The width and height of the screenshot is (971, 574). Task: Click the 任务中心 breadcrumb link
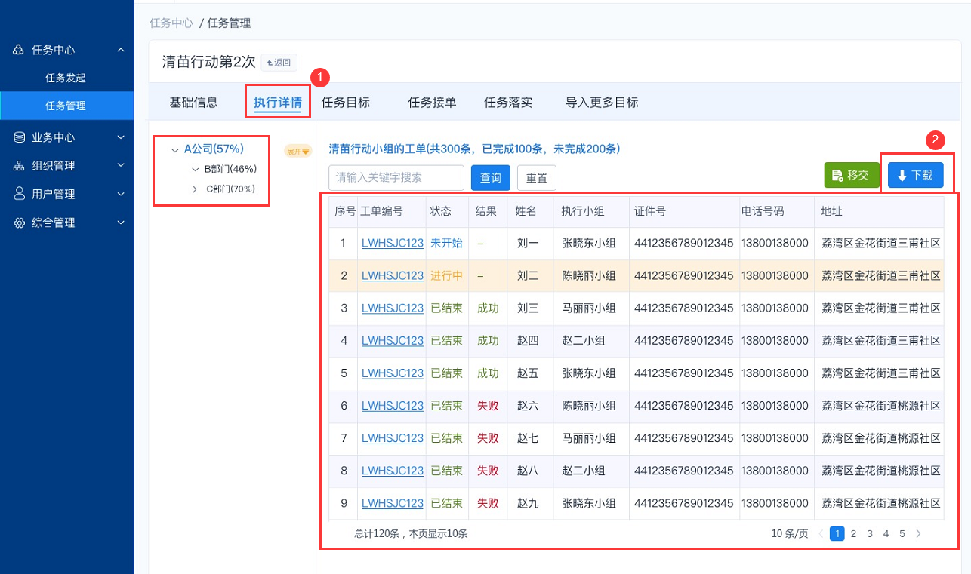coord(171,23)
